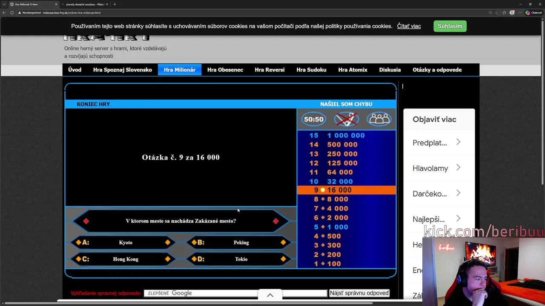The height and width of the screenshot is (306, 545).
Task: Click the highlighted 16 000 prize row
Action: coord(346,190)
